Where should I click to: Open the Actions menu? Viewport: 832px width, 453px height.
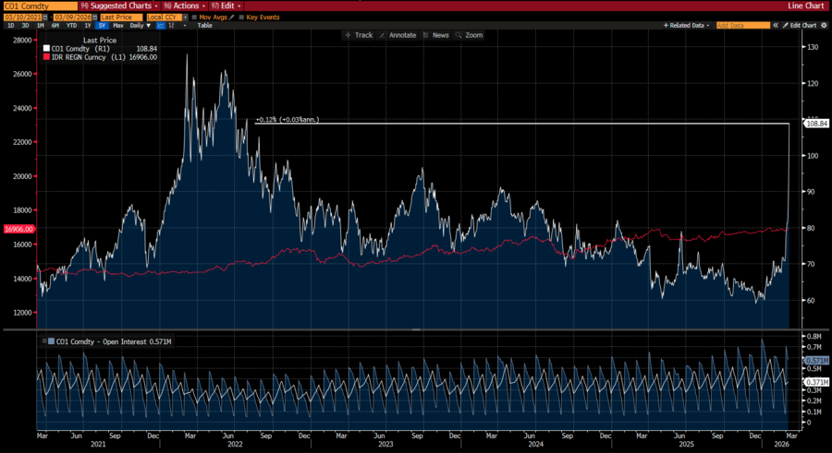click(182, 6)
